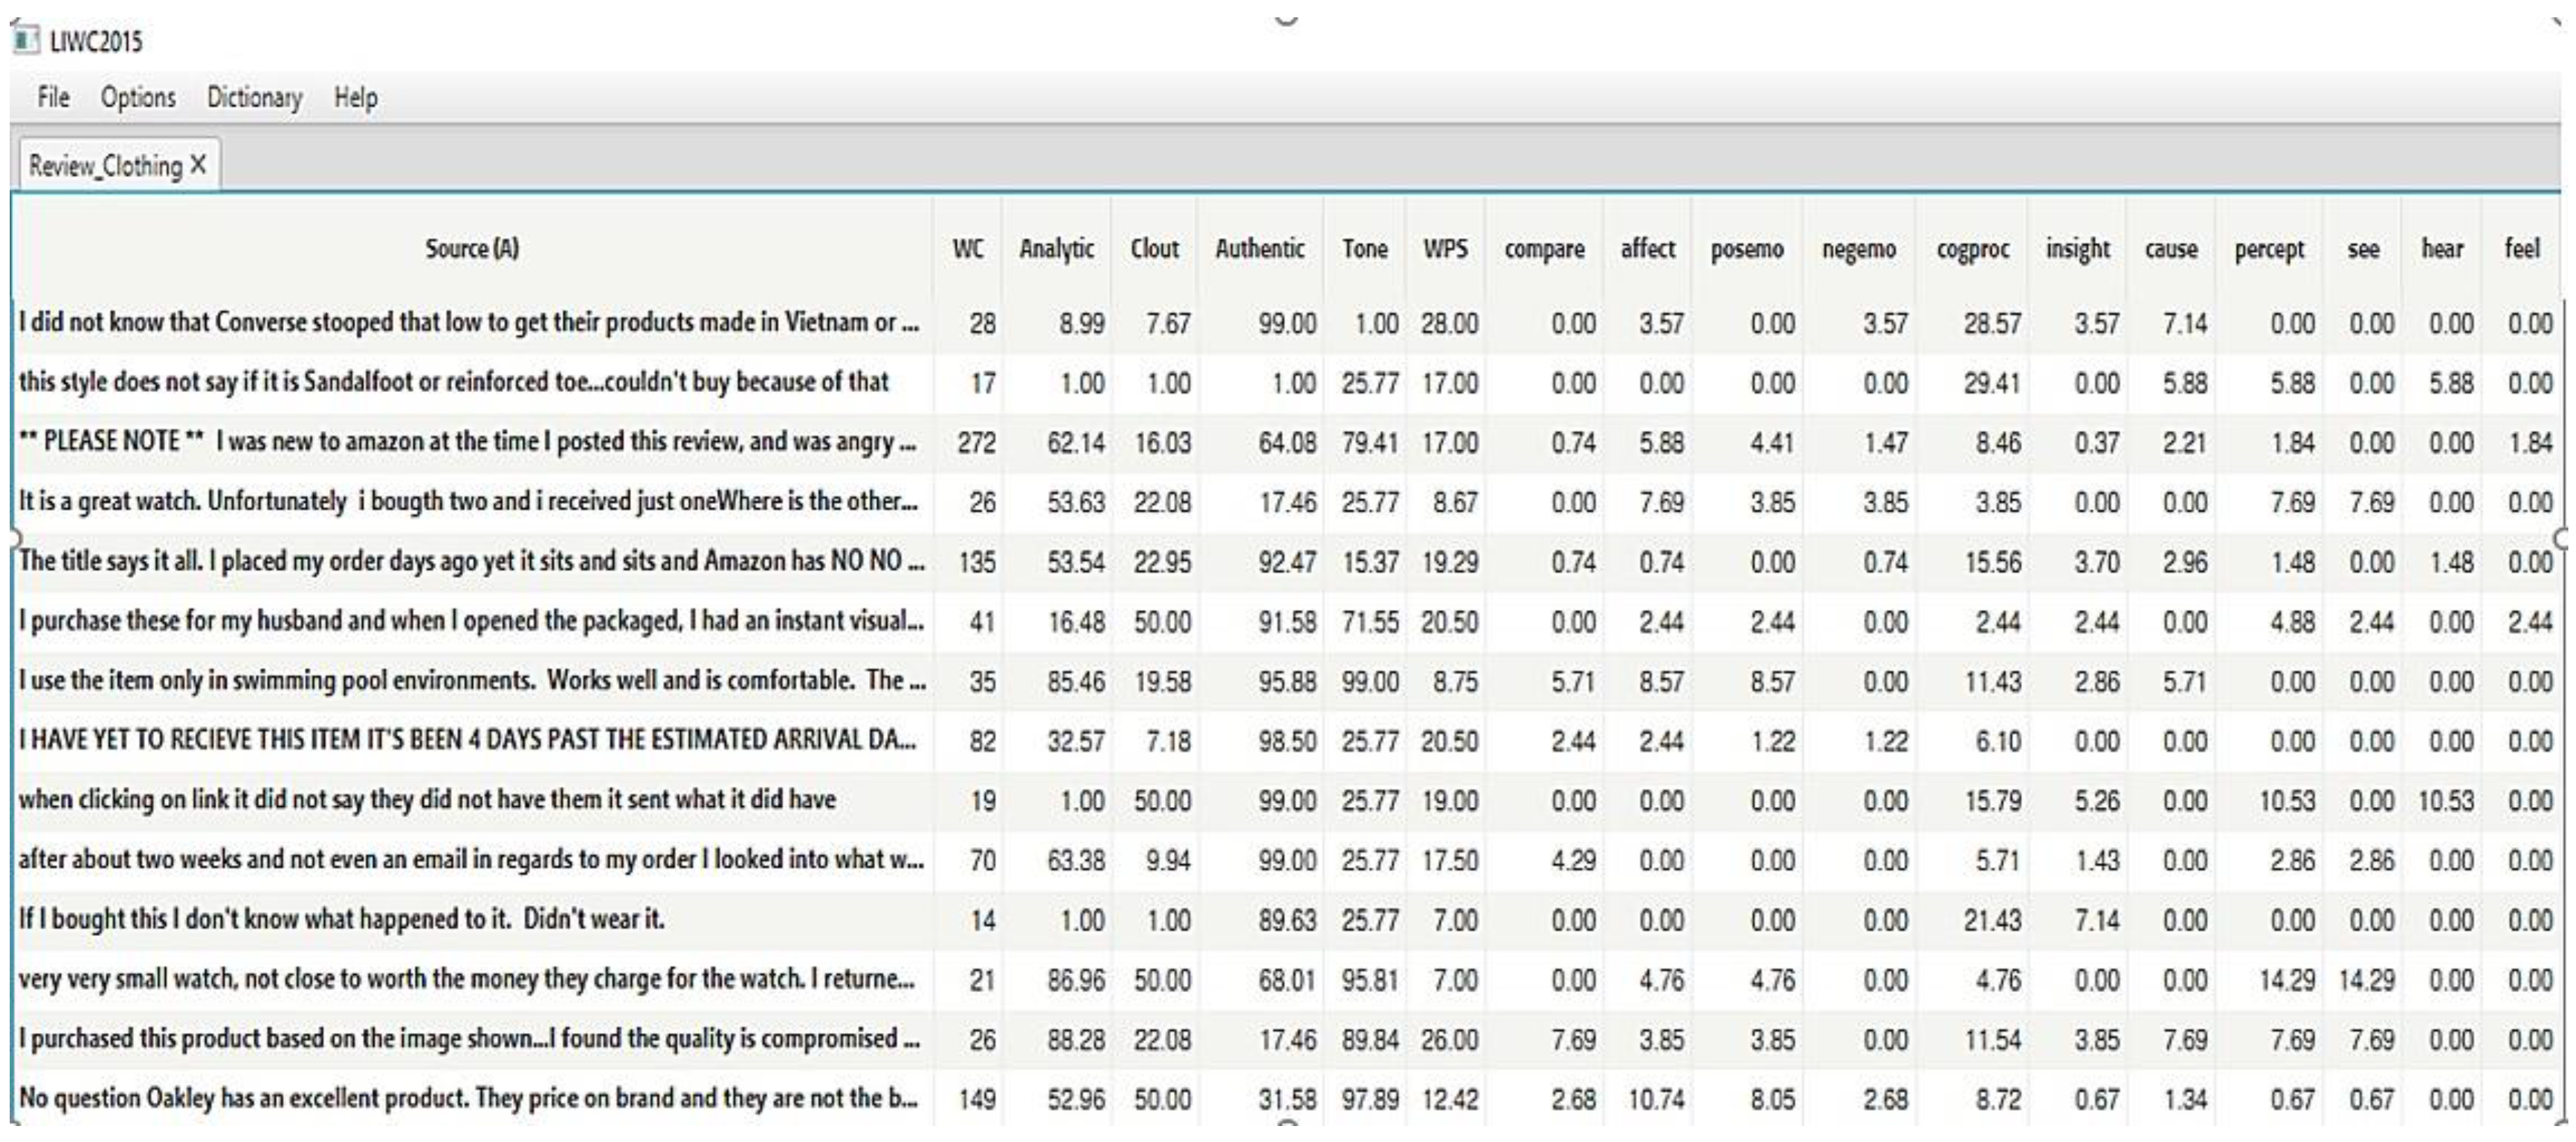This screenshot has height=1142, width=2576.
Task: Open the Options menu
Action: tap(138, 98)
